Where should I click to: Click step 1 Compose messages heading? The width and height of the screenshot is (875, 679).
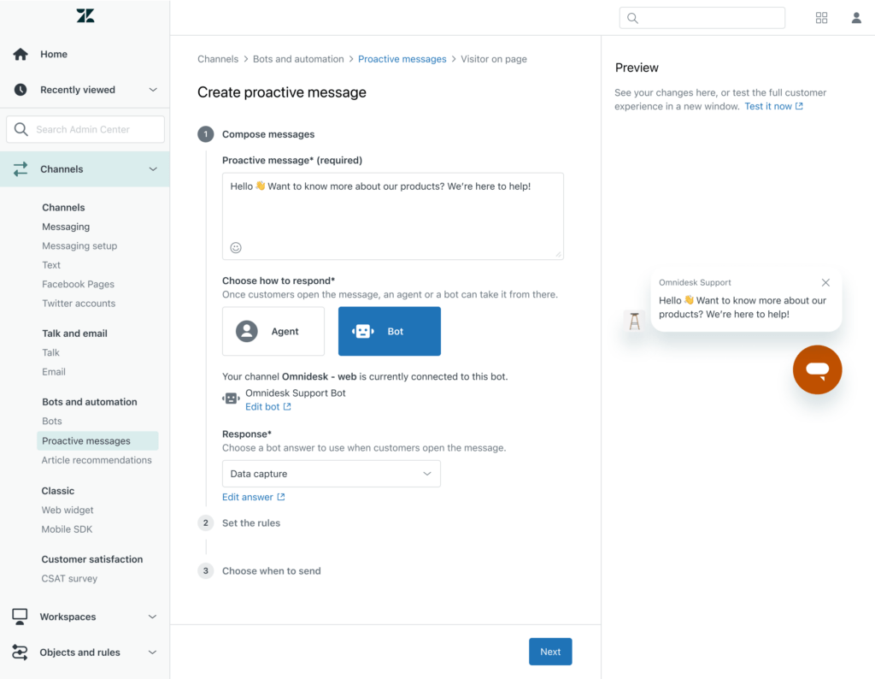point(268,134)
